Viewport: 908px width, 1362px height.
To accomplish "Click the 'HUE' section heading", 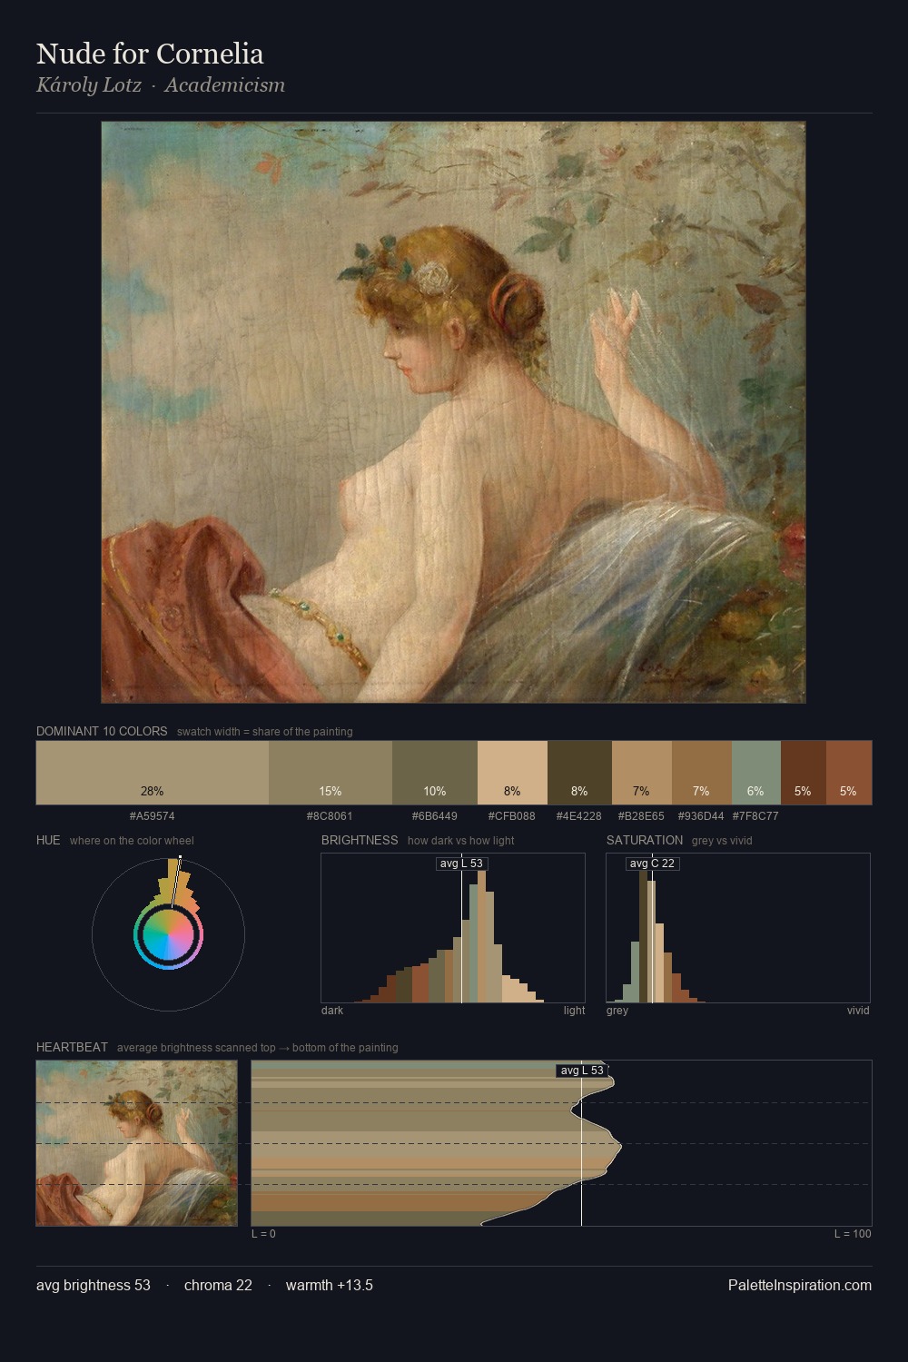I will (x=48, y=840).
